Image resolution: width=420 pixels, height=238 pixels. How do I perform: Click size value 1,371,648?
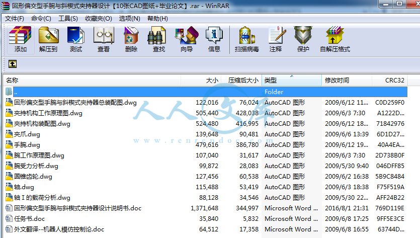click(204, 208)
